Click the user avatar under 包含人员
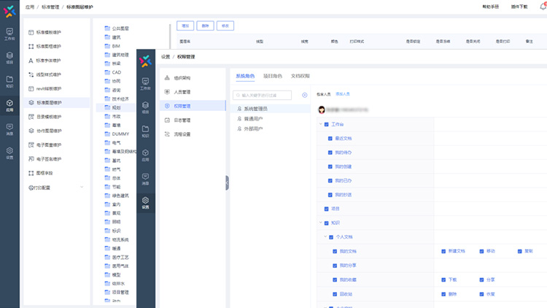This screenshot has height=308, width=547. tap(322, 109)
